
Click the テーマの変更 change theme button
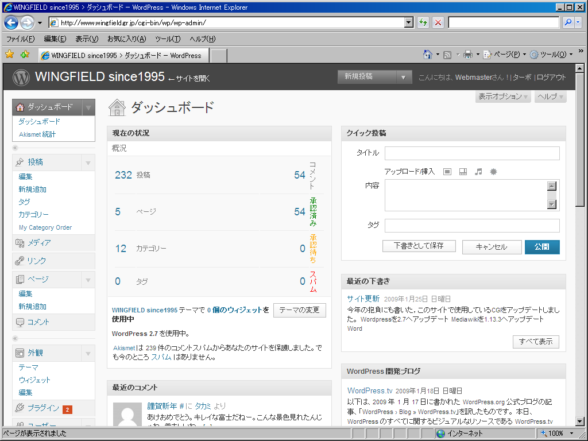tap(299, 310)
